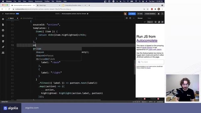Image resolution: width=201 pixels, height=113 pixels.
Task: Switch to the App.js editor tab
Action: (x=13, y=18)
